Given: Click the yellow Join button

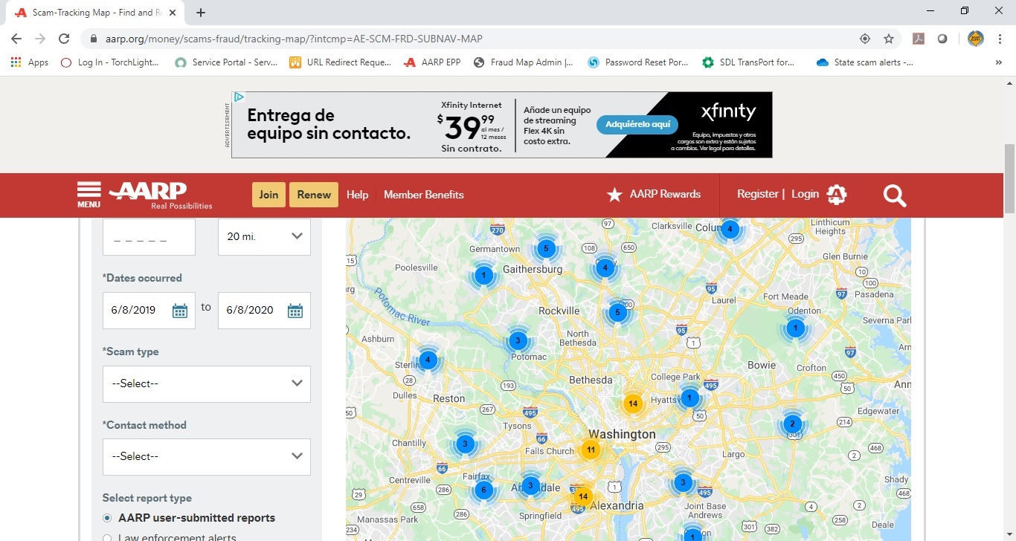Looking at the screenshot, I should 269,195.
